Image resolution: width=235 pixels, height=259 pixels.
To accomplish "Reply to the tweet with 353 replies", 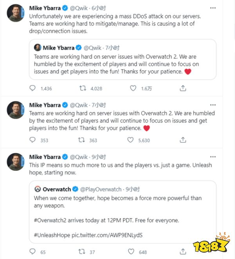I will 33,140.
